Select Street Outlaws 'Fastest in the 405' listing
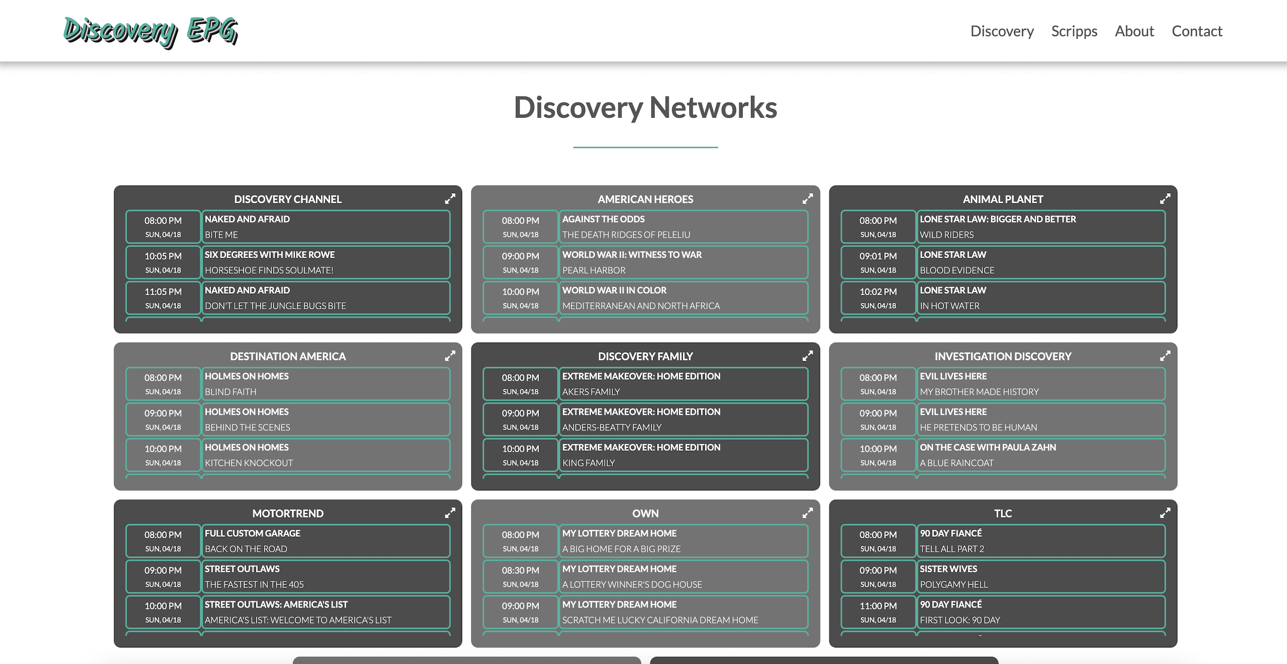This screenshot has width=1287, height=664. (x=326, y=576)
